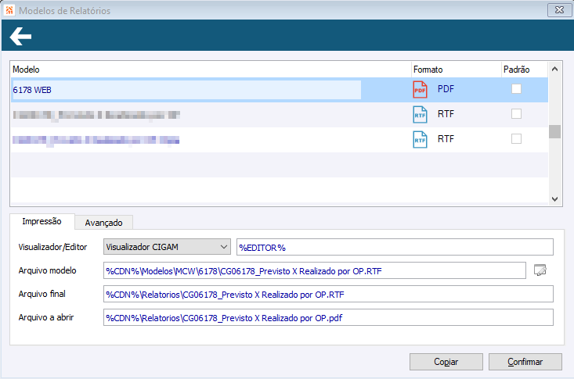Click the Formato column header
Image resolution: width=574 pixels, height=379 pixels.
click(456, 70)
